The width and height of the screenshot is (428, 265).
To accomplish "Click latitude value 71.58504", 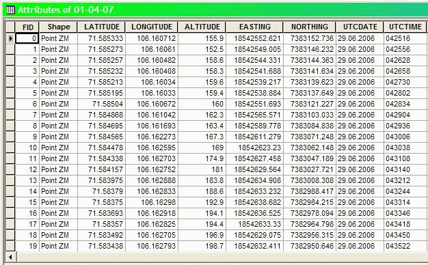I will pos(107,104).
